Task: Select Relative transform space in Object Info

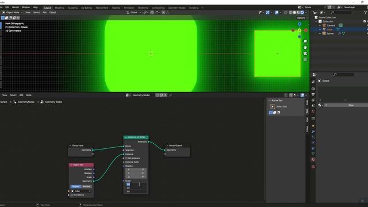Action: click(x=86, y=186)
